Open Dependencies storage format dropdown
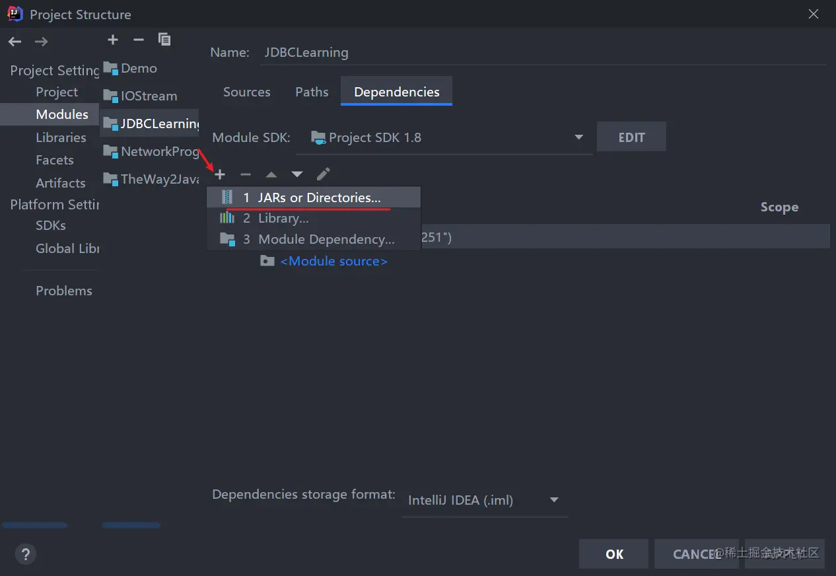Image resolution: width=836 pixels, height=576 pixels. [x=485, y=500]
